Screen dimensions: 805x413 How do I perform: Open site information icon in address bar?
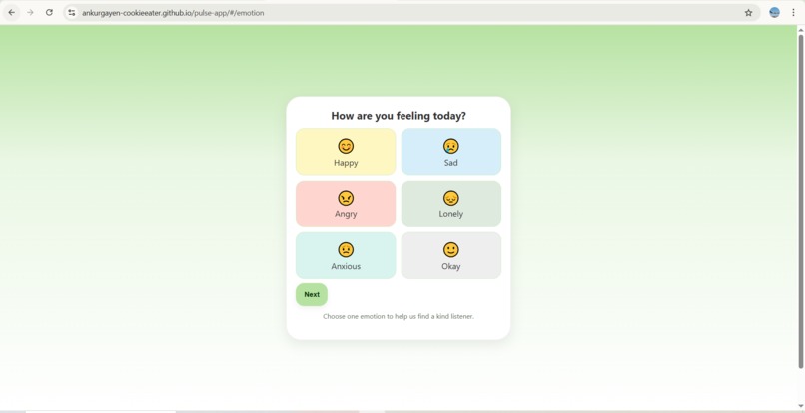pyautogui.click(x=72, y=13)
